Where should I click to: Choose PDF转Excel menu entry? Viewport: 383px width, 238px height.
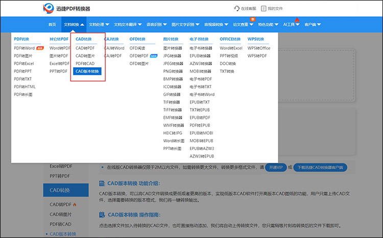[24, 63]
